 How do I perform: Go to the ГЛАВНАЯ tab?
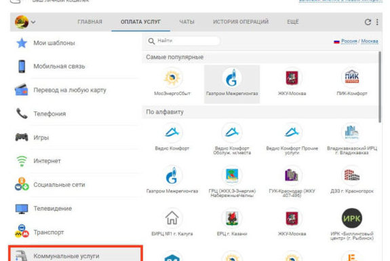pyautogui.click(x=90, y=22)
